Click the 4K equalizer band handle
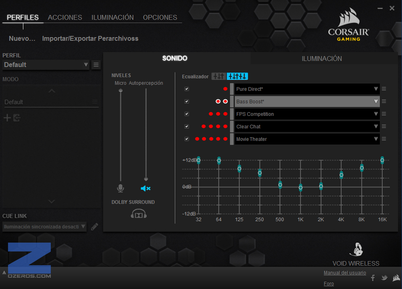Image resolution: width=402 pixels, height=289 pixels. [x=341, y=175]
